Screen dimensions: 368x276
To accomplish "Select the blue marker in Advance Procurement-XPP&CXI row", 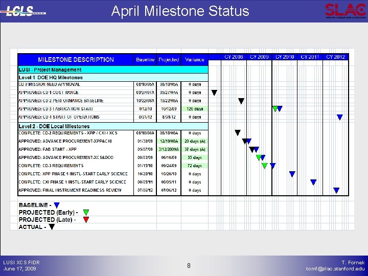I will point(249,141).
